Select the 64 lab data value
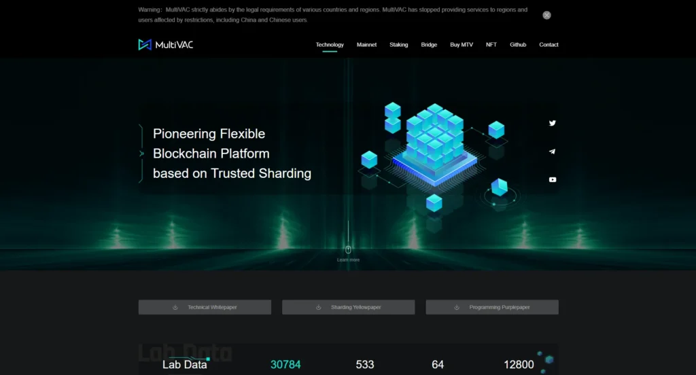The image size is (696, 375). tap(438, 364)
